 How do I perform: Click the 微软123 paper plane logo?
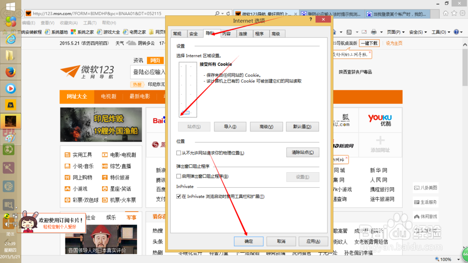click(x=70, y=72)
